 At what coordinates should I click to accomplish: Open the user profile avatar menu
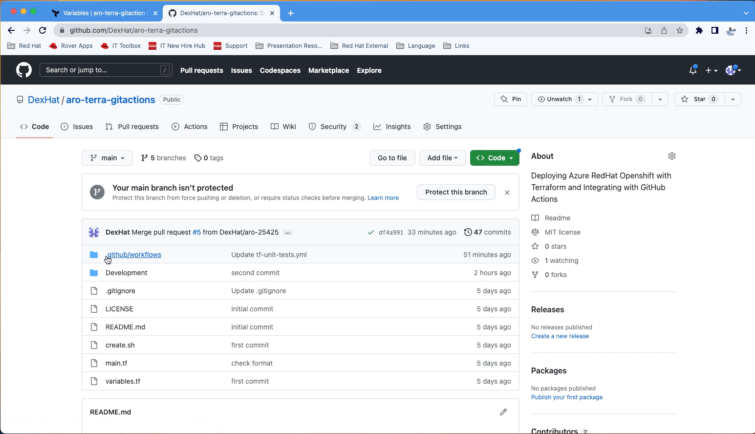coord(733,70)
